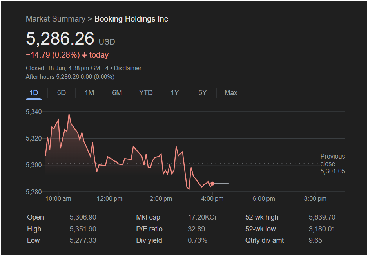
Task: Click the after-hours gray line segment on chart
Action: 221,183
